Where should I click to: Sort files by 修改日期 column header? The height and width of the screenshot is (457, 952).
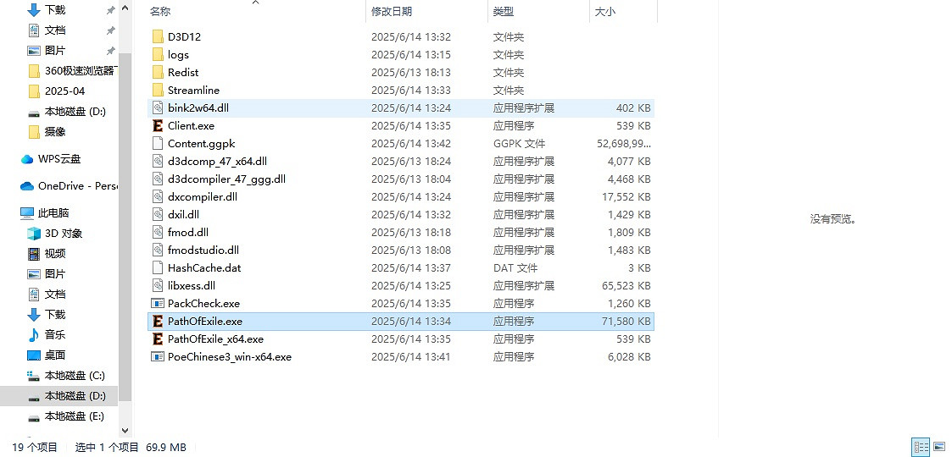pyautogui.click(x=392, y=12)
